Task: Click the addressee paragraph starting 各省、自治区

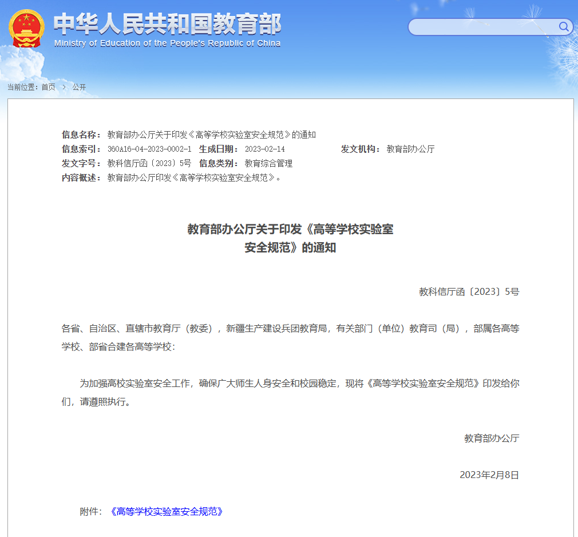Action: (x=291, y=337)
